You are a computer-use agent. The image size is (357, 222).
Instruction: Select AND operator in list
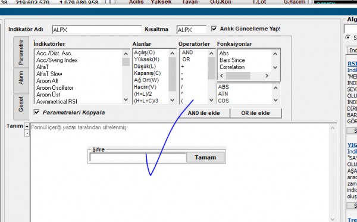(x=187, y=52)
